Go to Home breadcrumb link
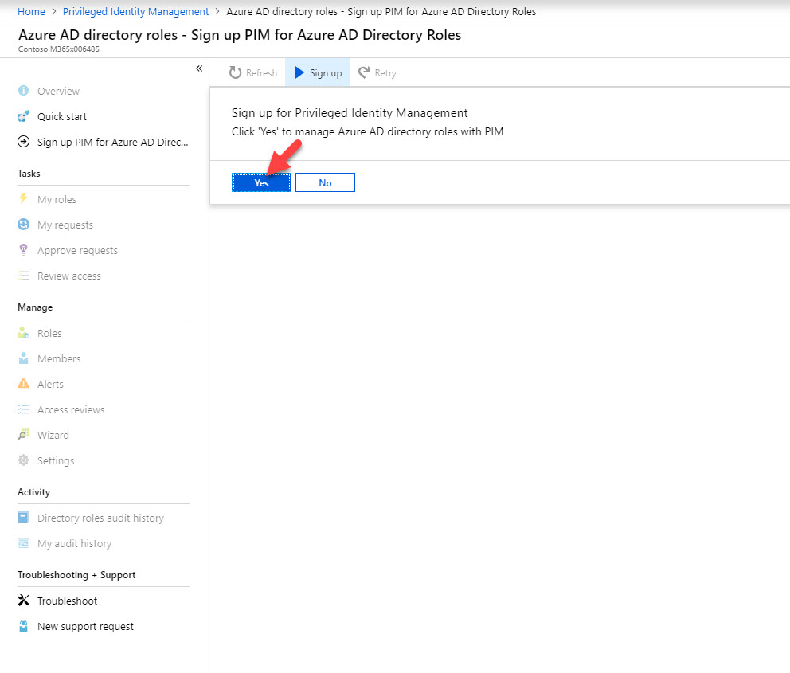Image resolution: width=790 pixels, height=673 pixels. (x=31, y=12)
